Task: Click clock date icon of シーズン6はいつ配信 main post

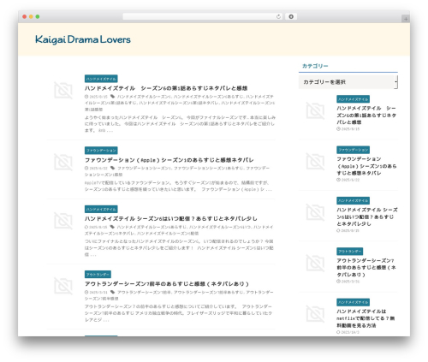Action: pos(86,227)
